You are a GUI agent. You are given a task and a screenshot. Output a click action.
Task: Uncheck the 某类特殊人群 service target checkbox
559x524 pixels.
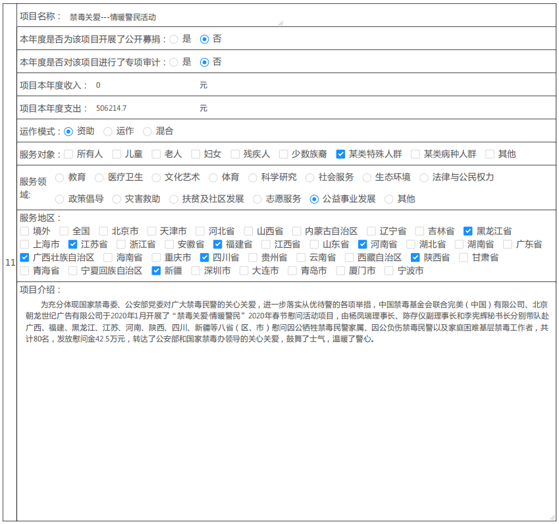(340, 154)
